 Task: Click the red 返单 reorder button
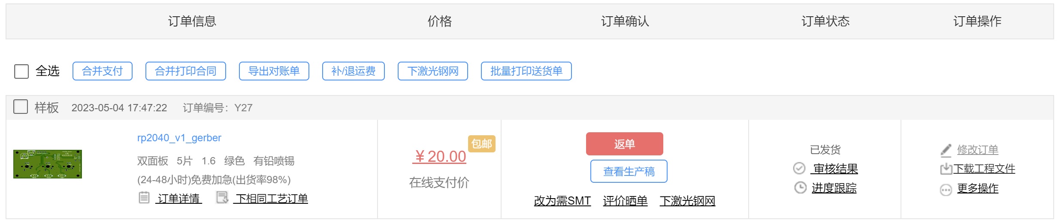click(624, 144)
